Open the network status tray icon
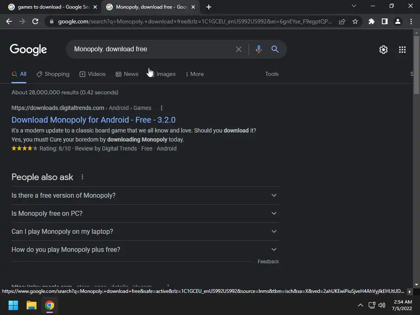The image size is (420, 315). [372, 305]
